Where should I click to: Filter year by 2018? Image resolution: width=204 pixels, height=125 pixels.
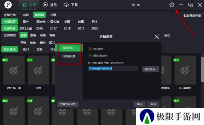point(67,28)
